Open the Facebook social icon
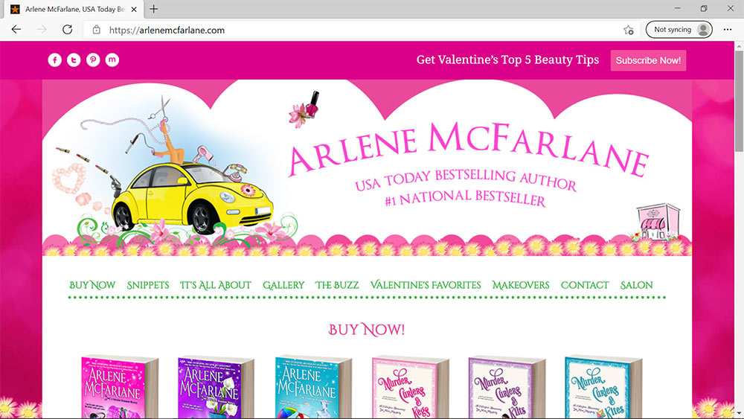This screenshot has height=419, width=744. 54,60
